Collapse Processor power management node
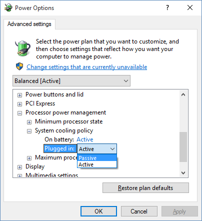 [19, 113]
